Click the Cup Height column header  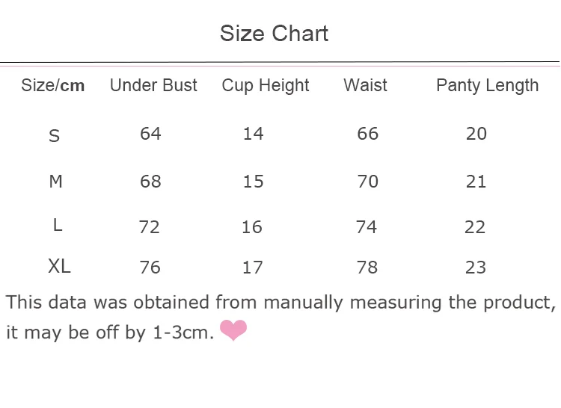coord(265,85)
